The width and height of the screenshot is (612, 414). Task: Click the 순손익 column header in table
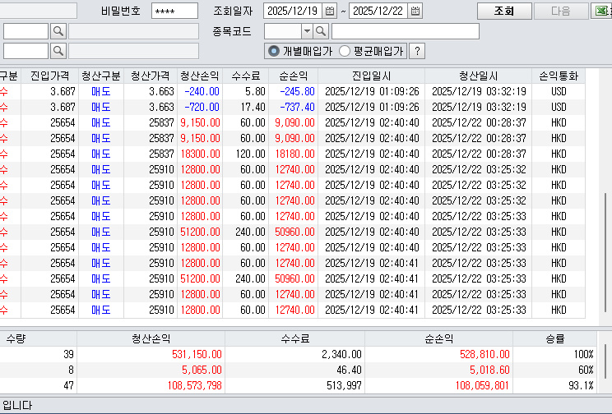(294, 76)
